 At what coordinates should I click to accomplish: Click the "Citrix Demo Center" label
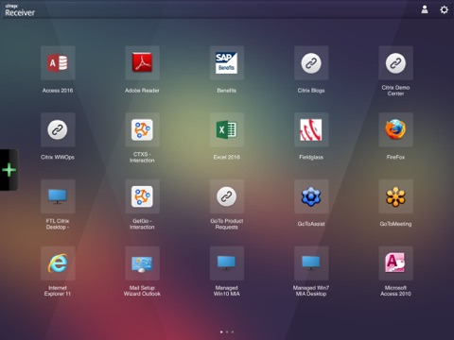coord(395,91)
